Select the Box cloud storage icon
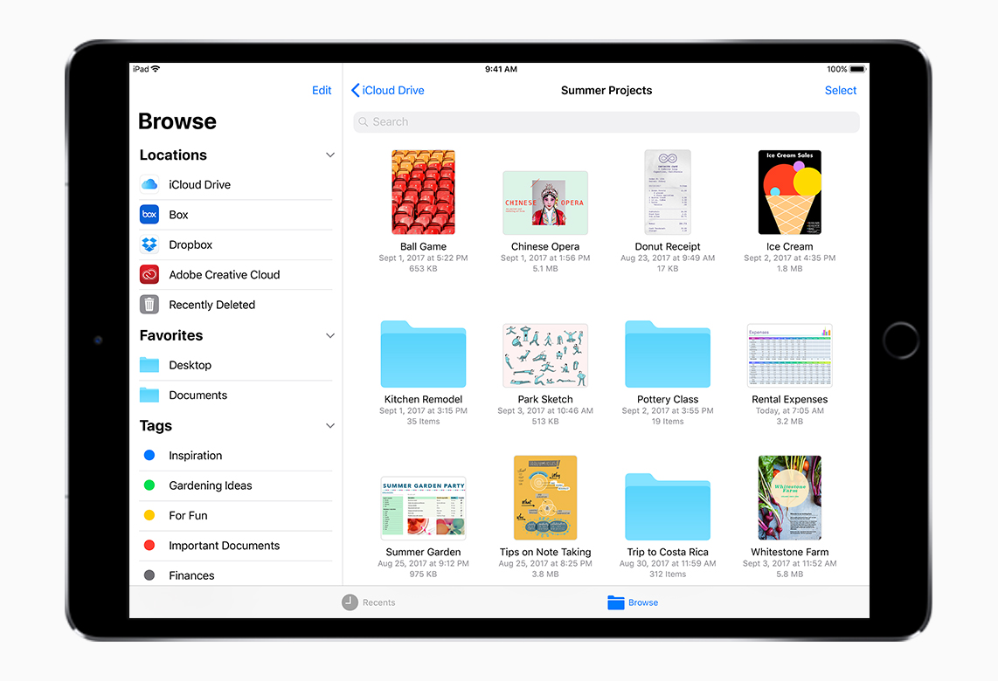The image size is (998, 681). coord(149,215)
